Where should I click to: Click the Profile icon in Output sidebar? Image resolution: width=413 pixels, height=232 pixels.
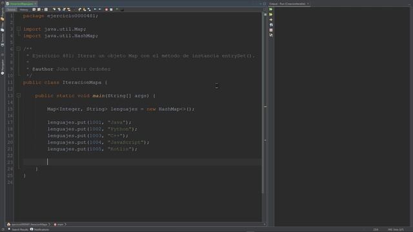(x=271, y=25)
